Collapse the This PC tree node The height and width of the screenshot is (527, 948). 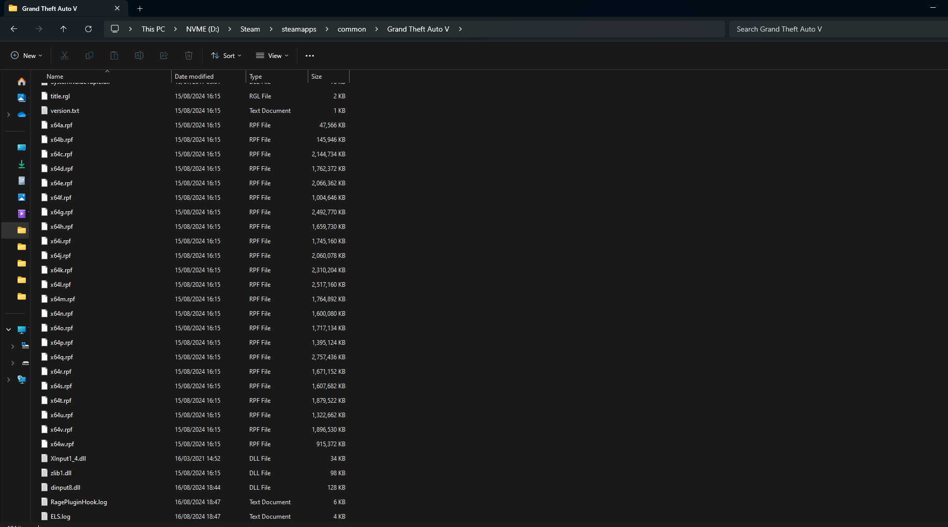pos(8,330)
